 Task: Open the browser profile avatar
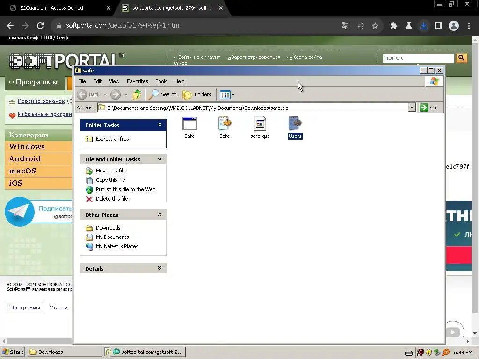click(454, 26)
